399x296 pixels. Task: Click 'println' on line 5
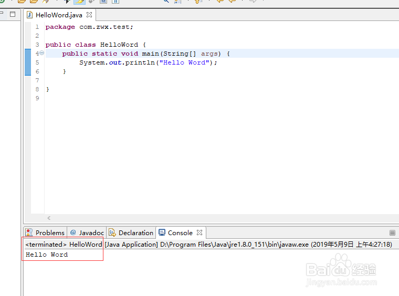(140, 62)
